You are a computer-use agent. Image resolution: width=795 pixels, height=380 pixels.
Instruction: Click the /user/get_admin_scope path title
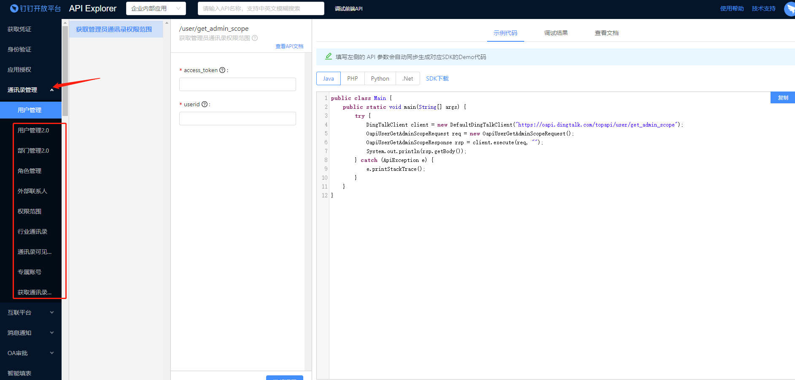pyautogui.click(x=214, y=28)
